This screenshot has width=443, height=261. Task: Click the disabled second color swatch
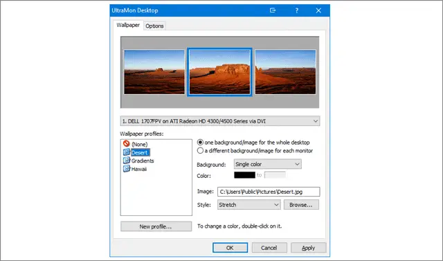click(275, 175)
